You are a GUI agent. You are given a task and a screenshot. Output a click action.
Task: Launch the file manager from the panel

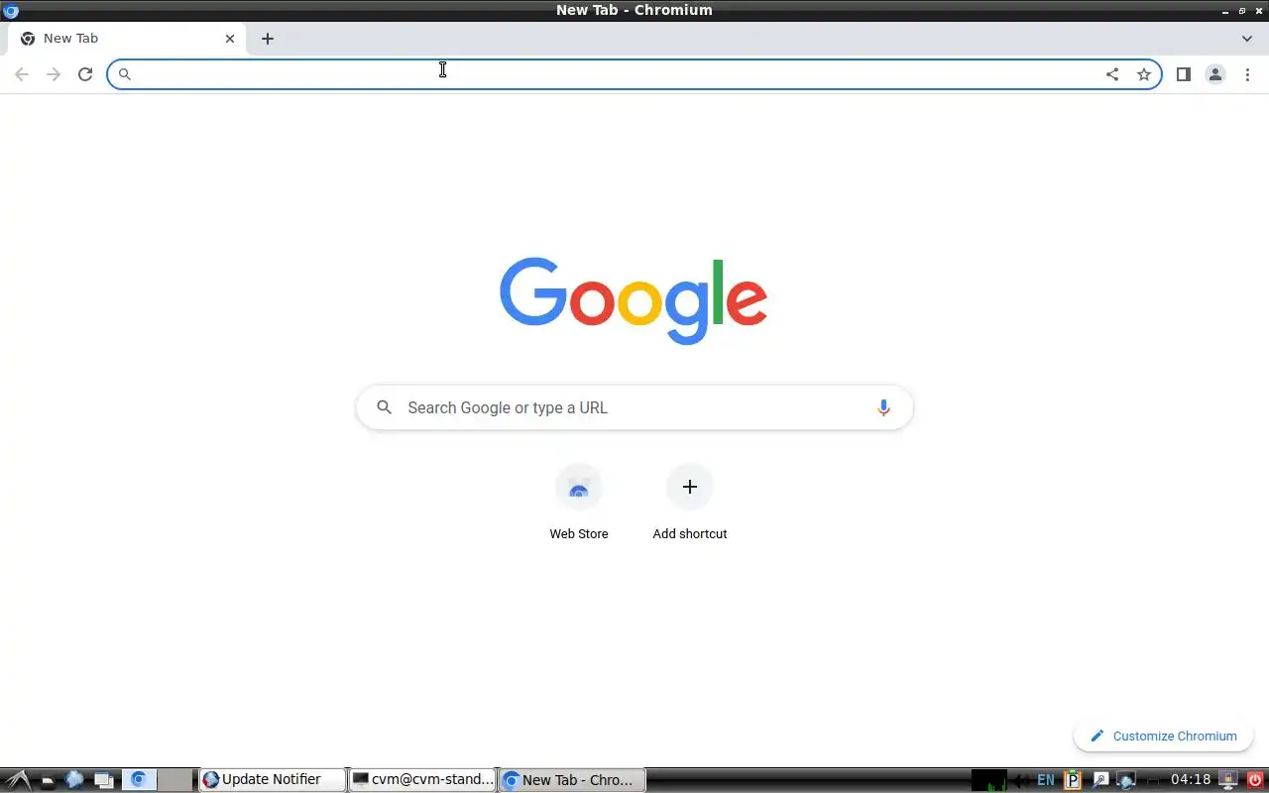tap(48, 781)
